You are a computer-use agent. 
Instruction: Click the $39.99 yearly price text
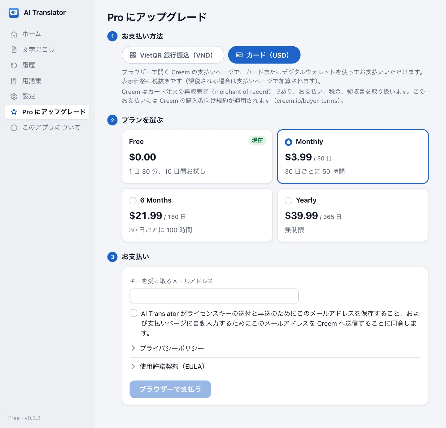pyautogui.click(x=301, y=216)
